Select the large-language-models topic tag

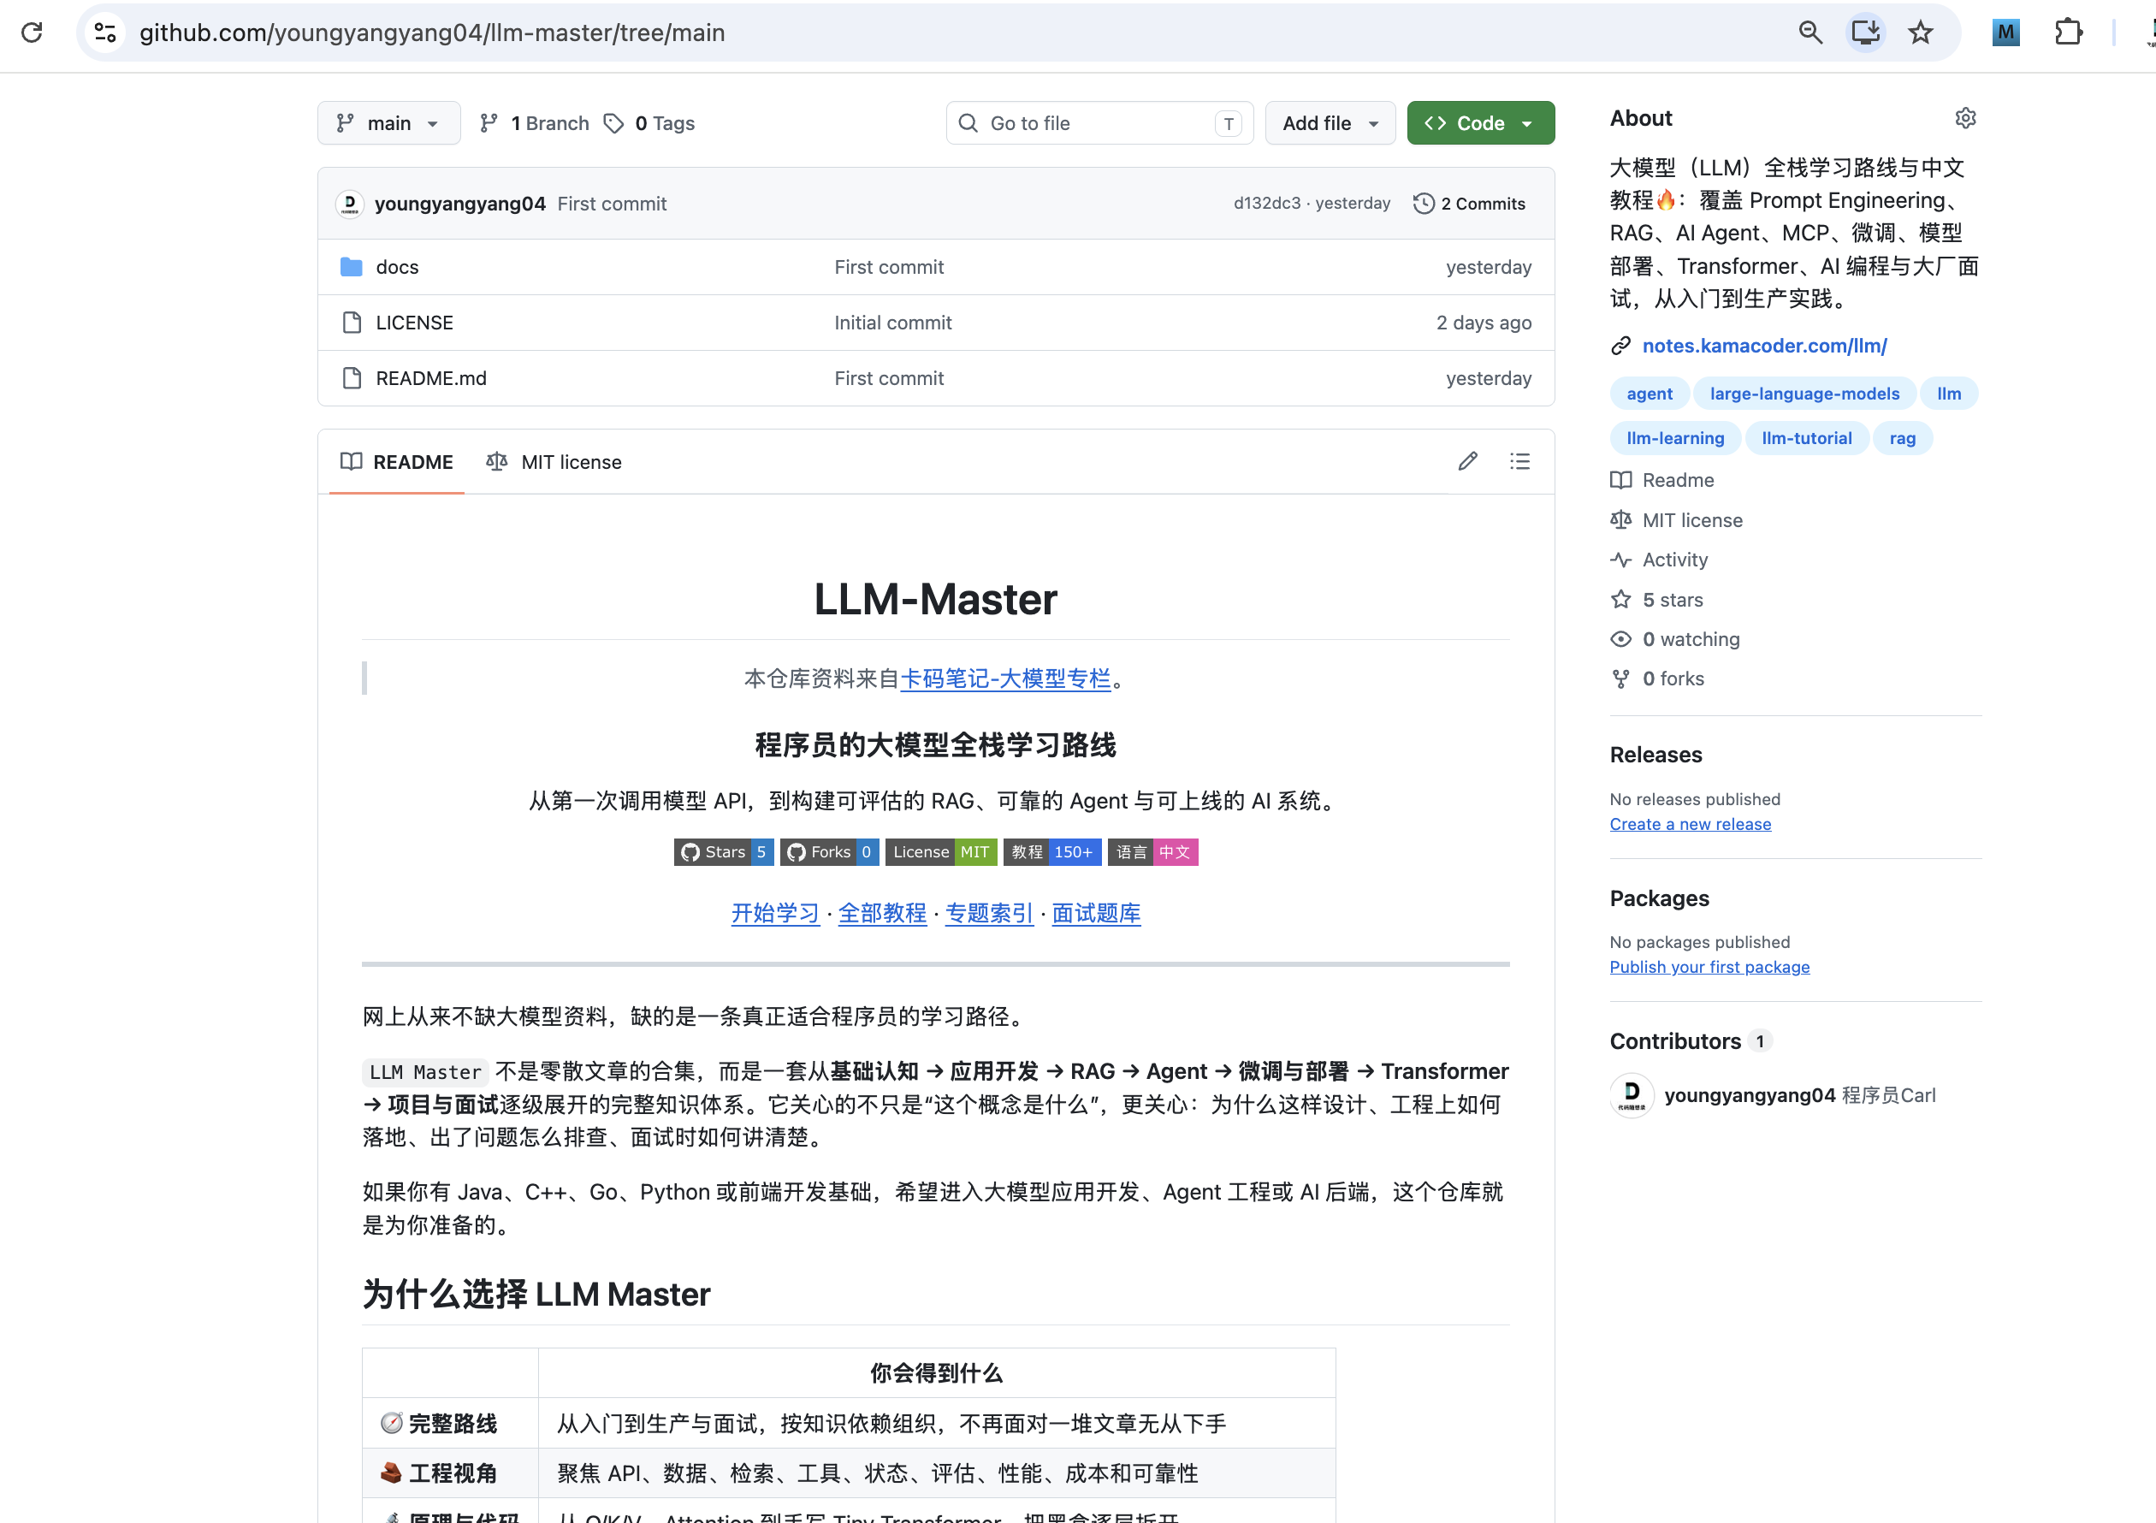pyautogui.click(x=1804, y=394)
